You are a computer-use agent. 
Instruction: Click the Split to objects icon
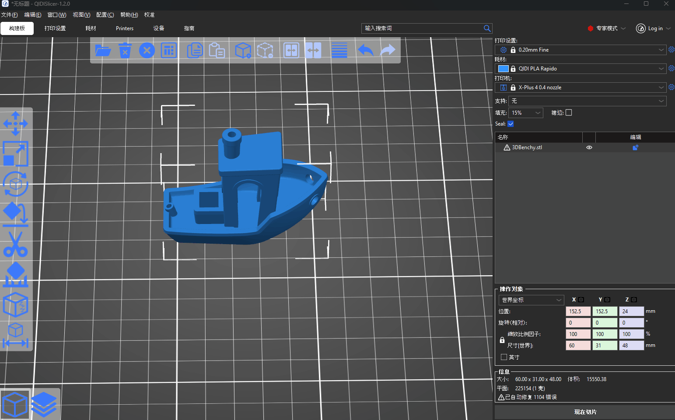(291, 50)
